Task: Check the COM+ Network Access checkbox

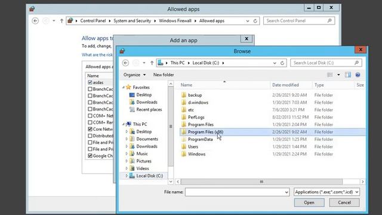Action: (x=90, y=115)
